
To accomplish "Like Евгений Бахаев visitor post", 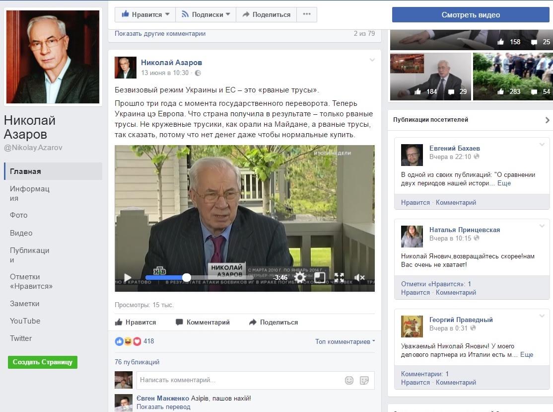I will [415, 202].
